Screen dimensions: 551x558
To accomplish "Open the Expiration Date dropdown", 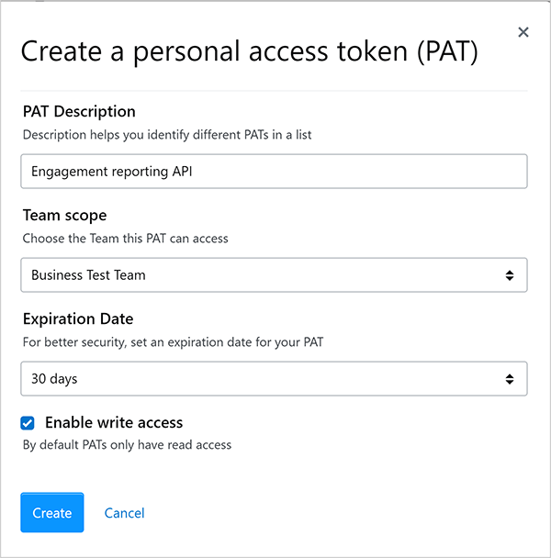I will point(274,378).
